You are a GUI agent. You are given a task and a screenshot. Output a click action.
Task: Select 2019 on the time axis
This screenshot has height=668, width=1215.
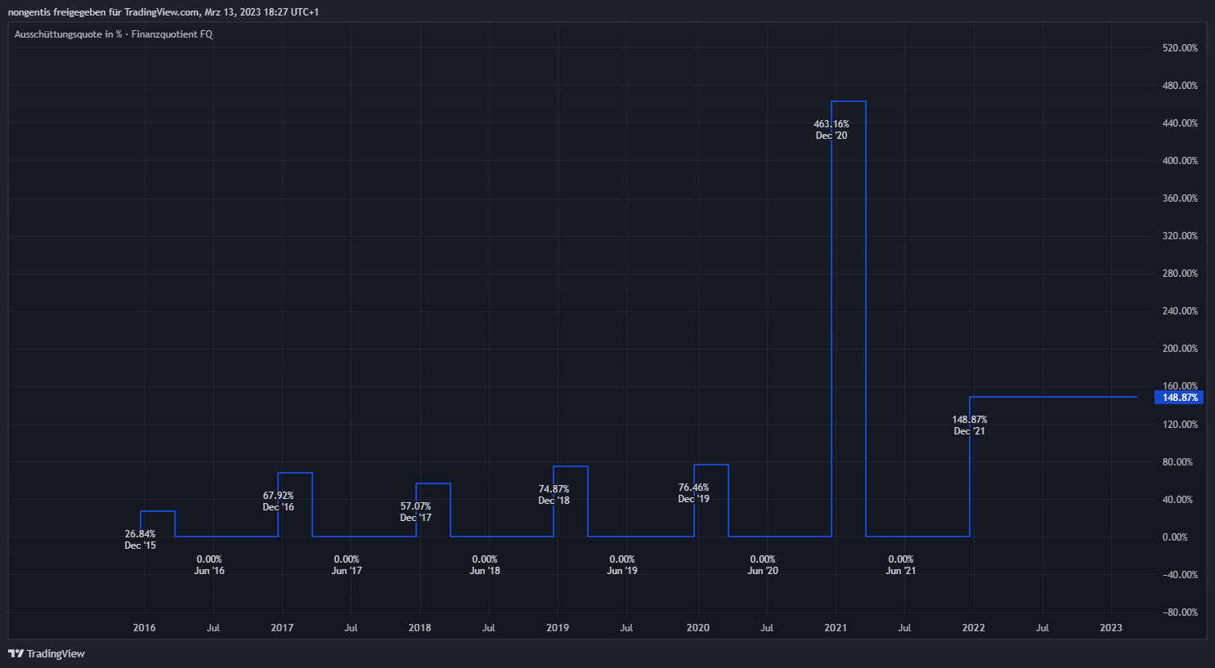tap(558, 628)
